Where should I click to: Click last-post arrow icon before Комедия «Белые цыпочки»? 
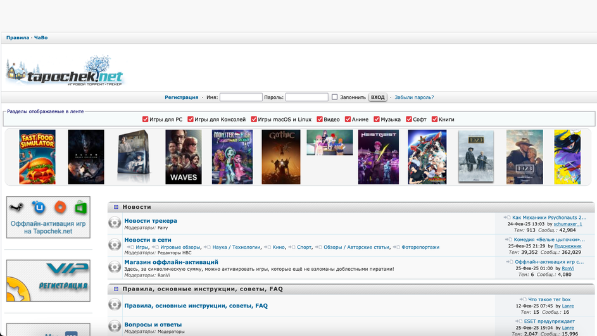tap(508, 240)
